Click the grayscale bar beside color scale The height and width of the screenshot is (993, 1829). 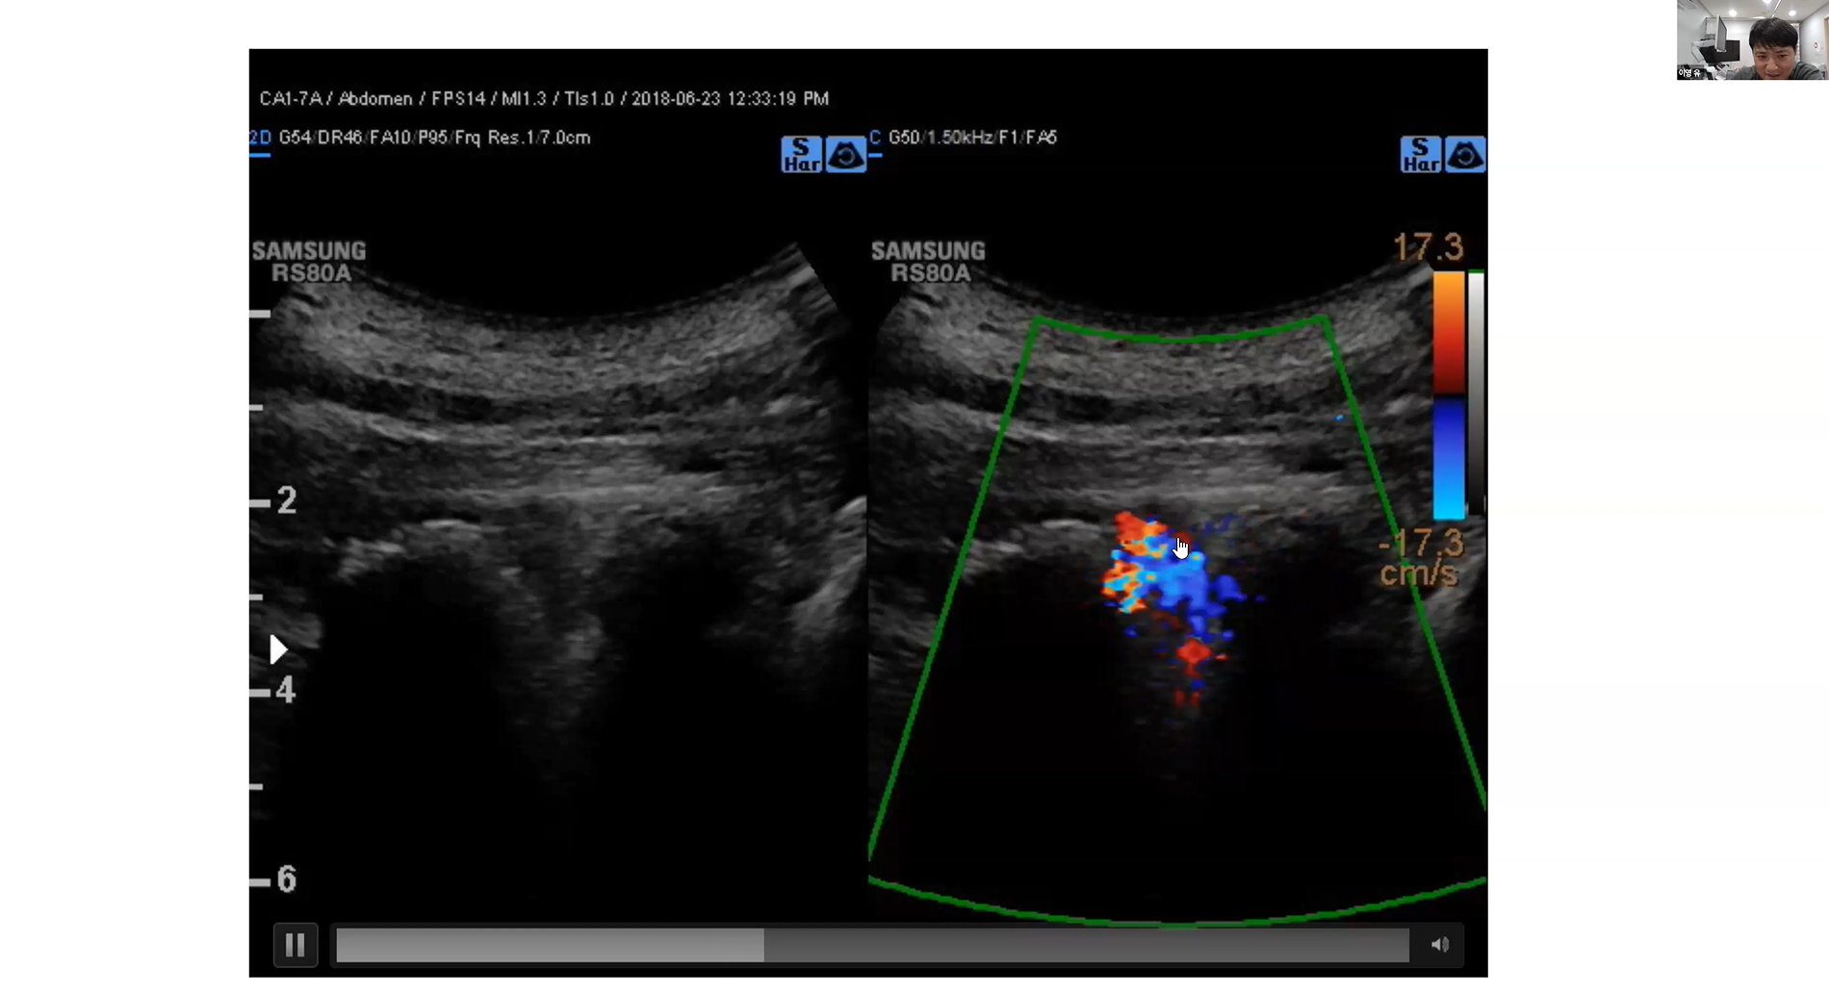coord(1476,395)
